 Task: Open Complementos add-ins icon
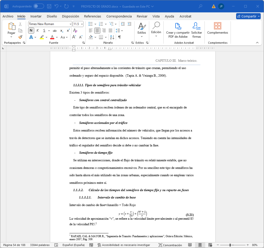point(217,26)
